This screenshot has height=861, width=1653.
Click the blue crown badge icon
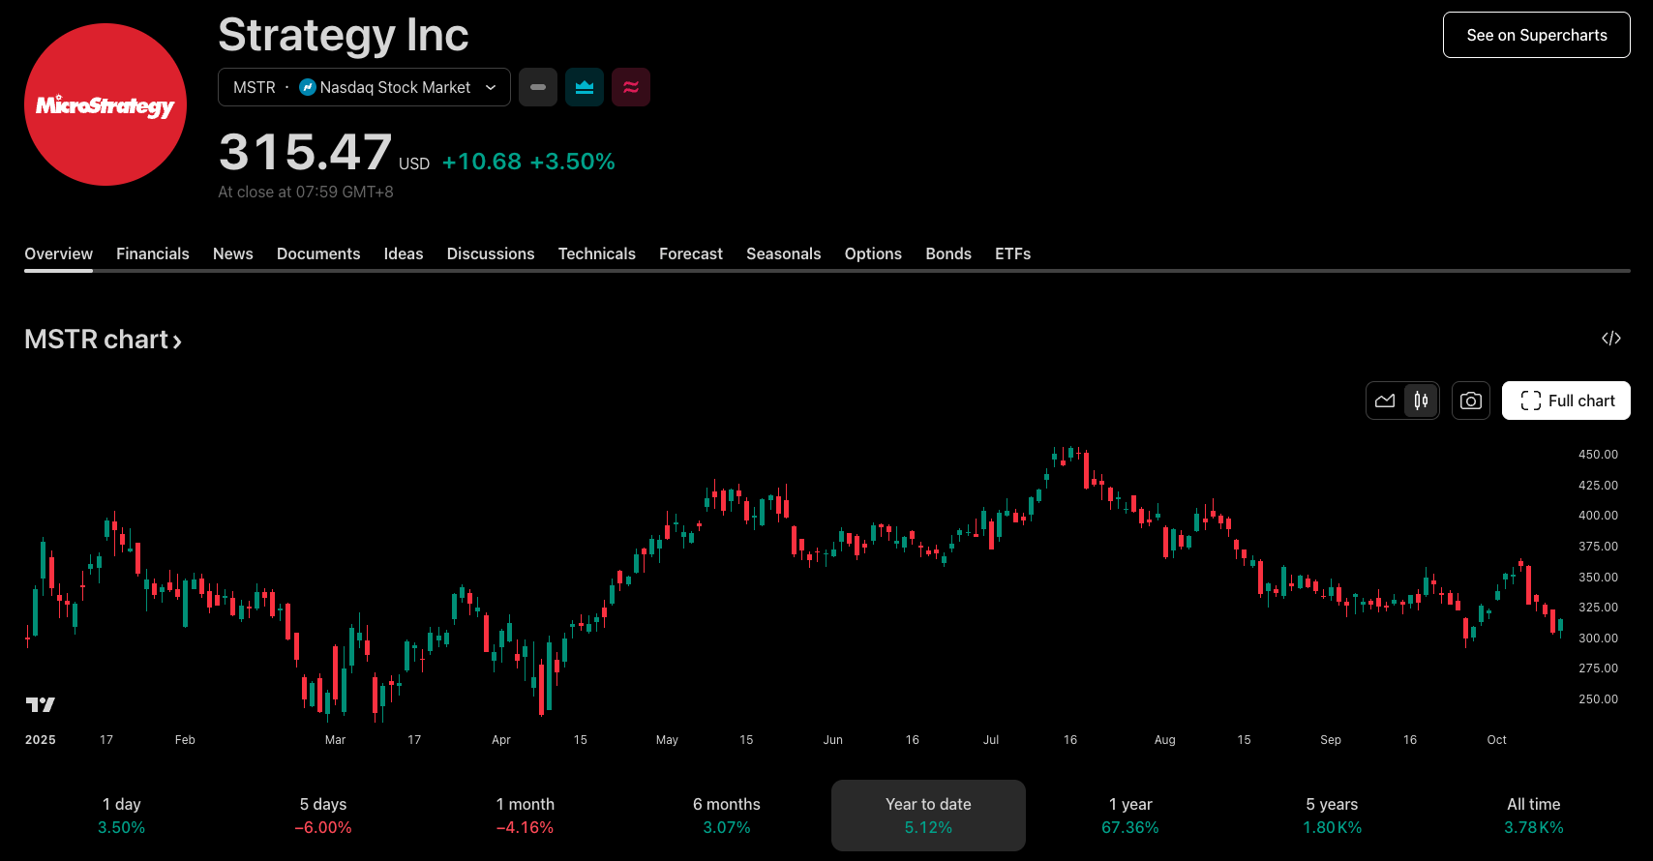point(585,87)
